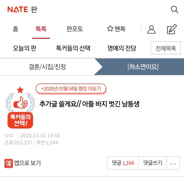Switch to the 판포토 tab
The width and height of the screenshot is (184, 177).
[75, 29]
